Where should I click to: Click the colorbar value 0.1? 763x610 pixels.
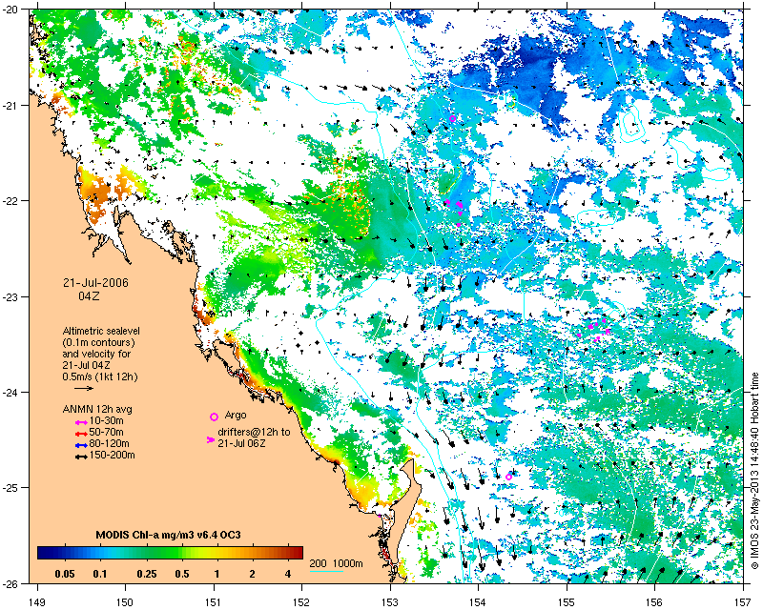(100, 574)
